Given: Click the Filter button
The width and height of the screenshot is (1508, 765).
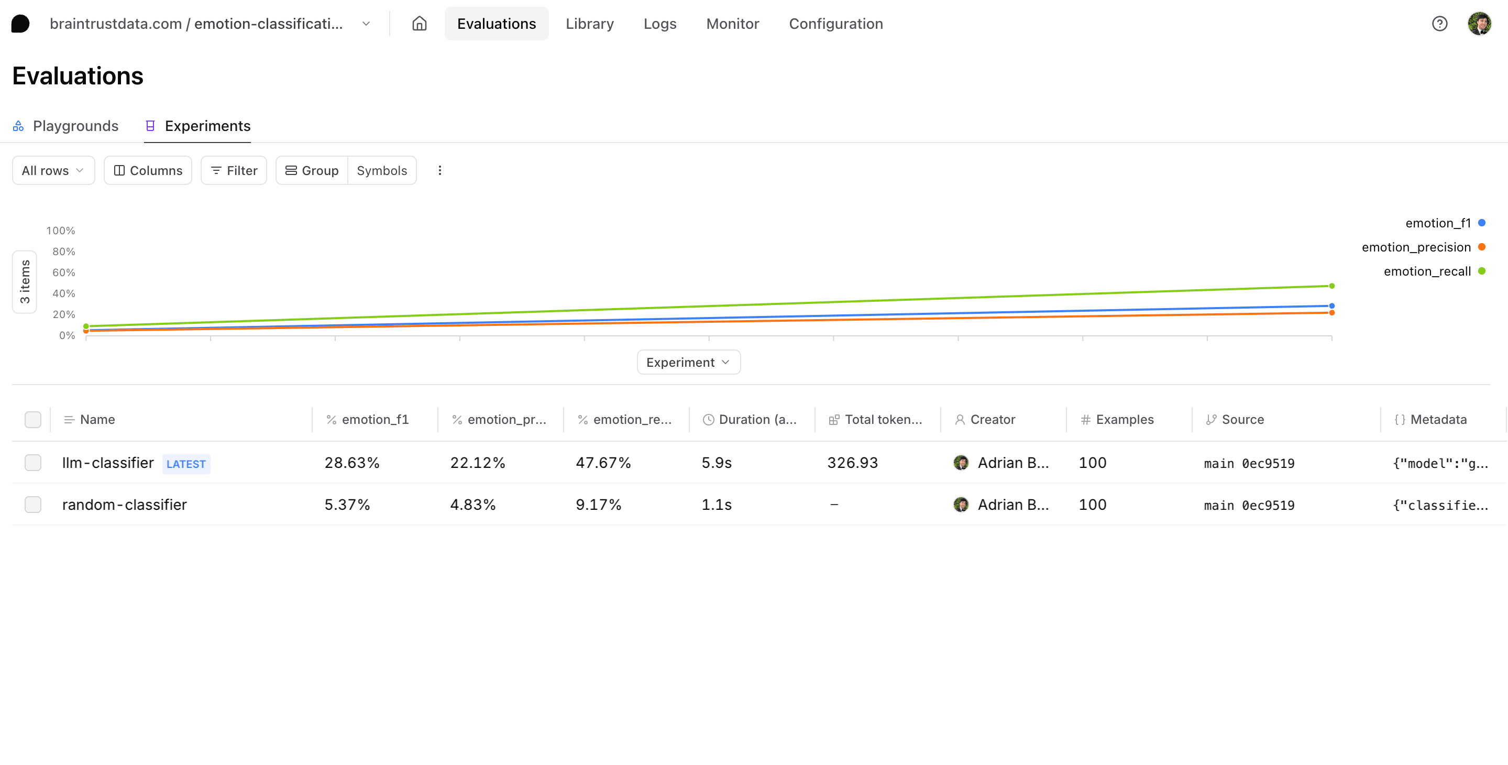Looking at the screenshot, I should click(x=234, y=170).
